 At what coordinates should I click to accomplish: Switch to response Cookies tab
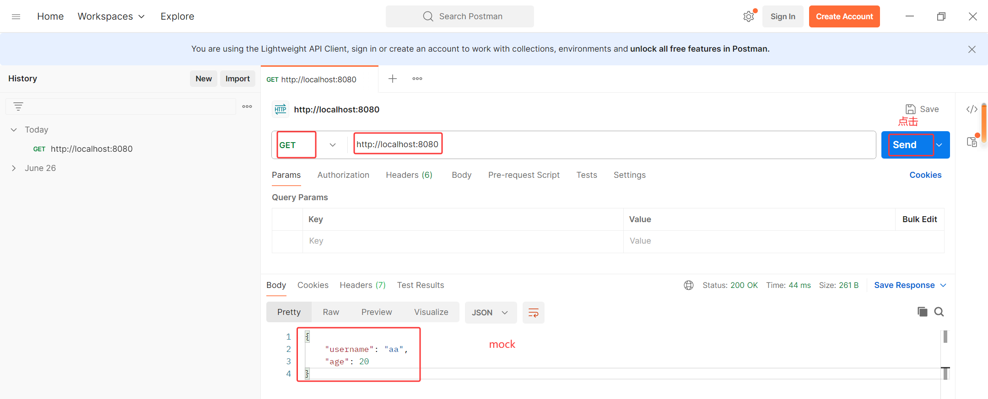(x=313, y=285)
